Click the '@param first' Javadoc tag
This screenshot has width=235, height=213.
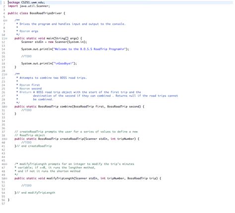pos(30,85)
